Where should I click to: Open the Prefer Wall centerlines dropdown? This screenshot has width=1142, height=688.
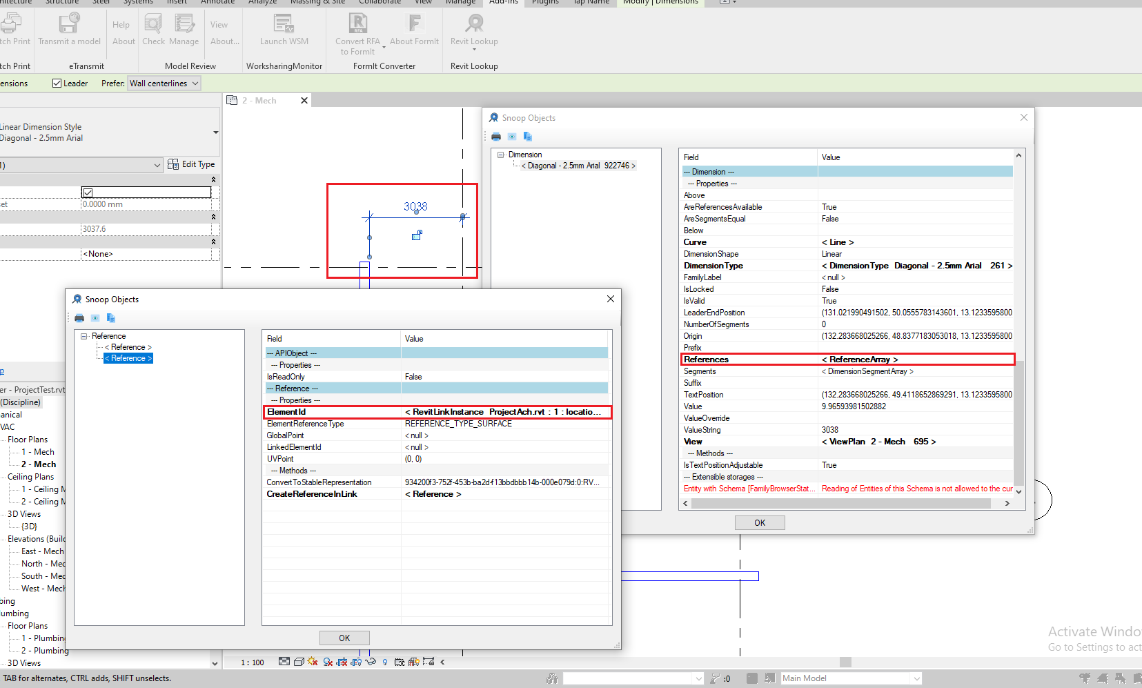click(164, 83)
